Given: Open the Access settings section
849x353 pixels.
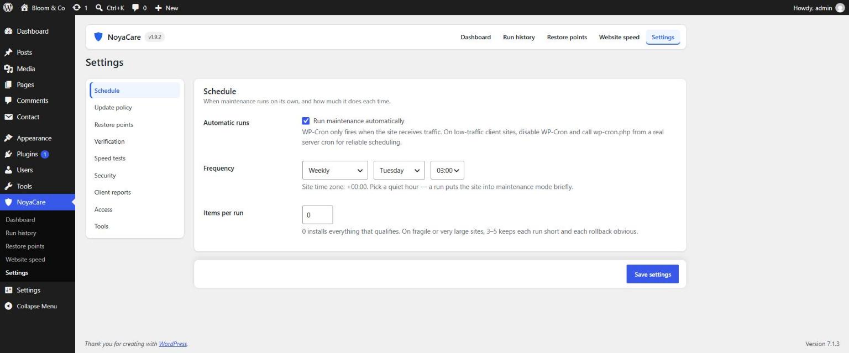Looking at the screenshot, I should [135, 209].
